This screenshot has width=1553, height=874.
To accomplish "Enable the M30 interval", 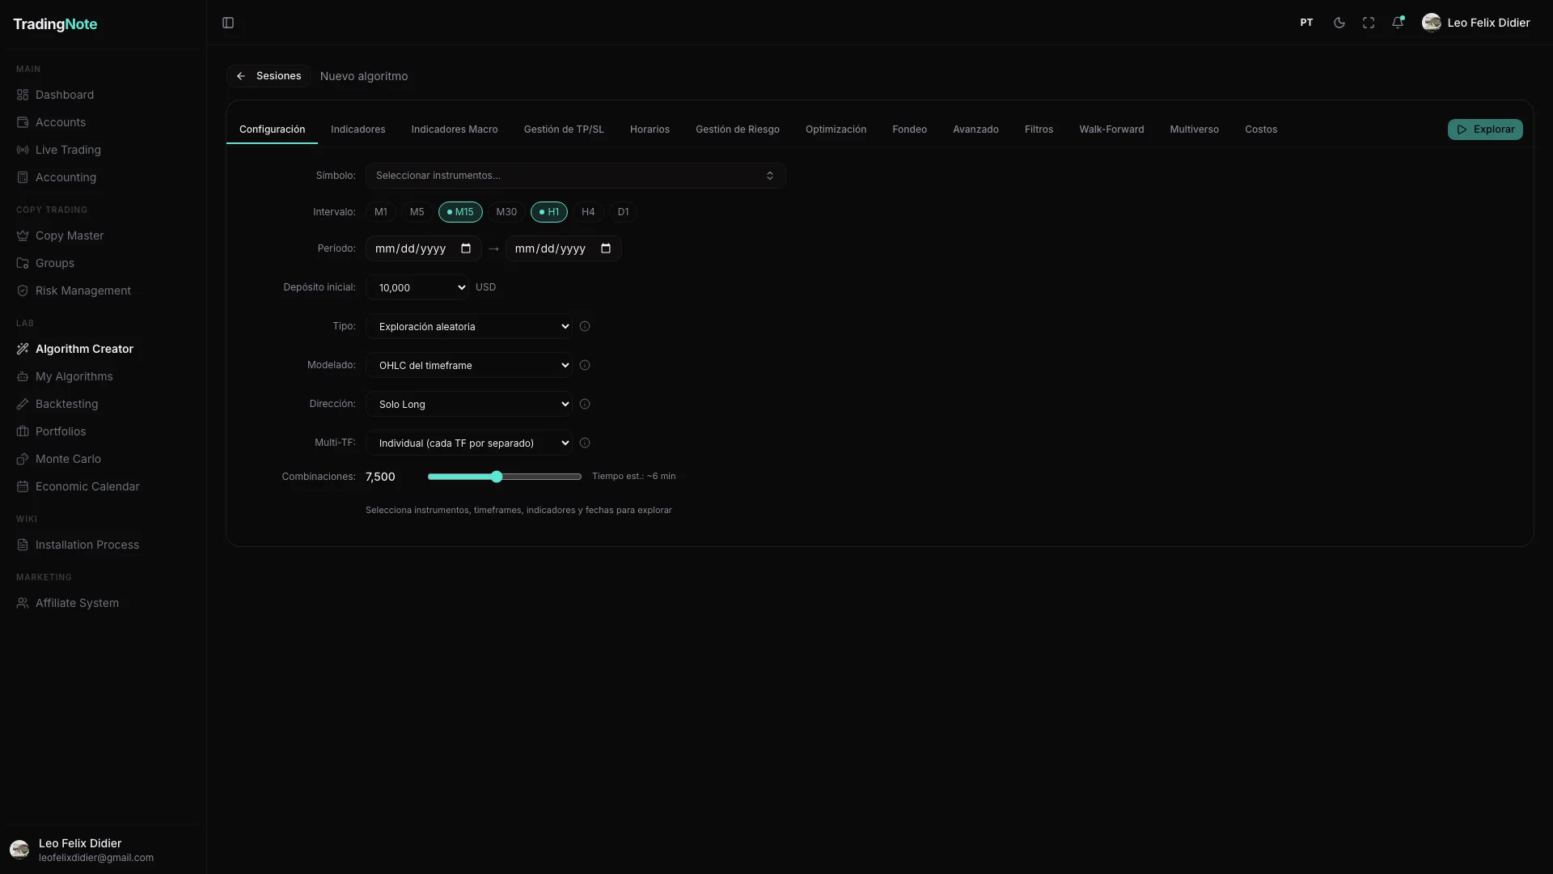I will (506, 212).
